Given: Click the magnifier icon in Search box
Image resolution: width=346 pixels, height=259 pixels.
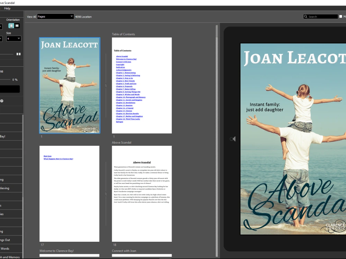Looking at the screenshot, I should click(306, 17).
